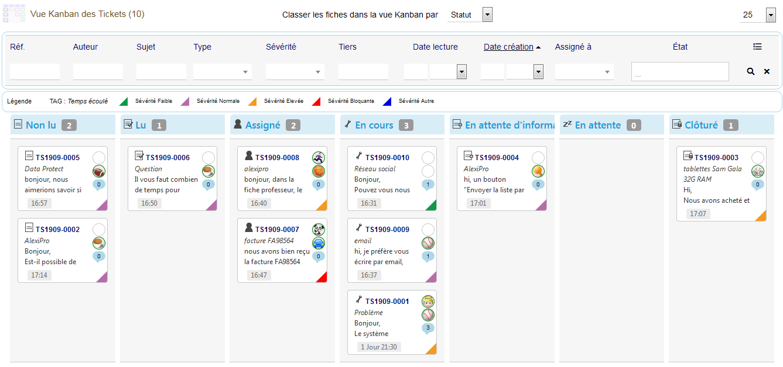The height and width of the screenshot is (367, 783).
Task: Click comment bubble on ticket TS1909-0001
Action: pos(428,328)
